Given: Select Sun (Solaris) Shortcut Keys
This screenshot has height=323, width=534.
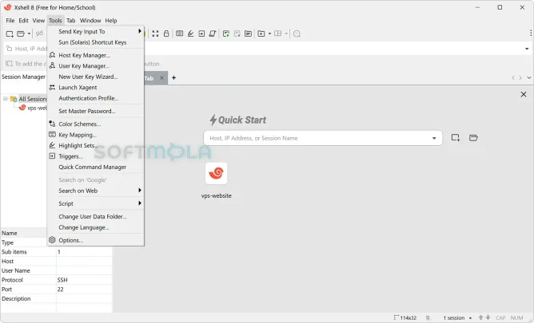Looking at the screenshot, I should click(x=96, y=42).
